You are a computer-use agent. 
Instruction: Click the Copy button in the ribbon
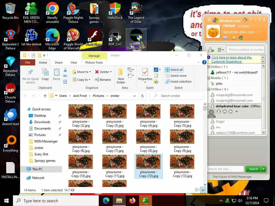[45, 74]
